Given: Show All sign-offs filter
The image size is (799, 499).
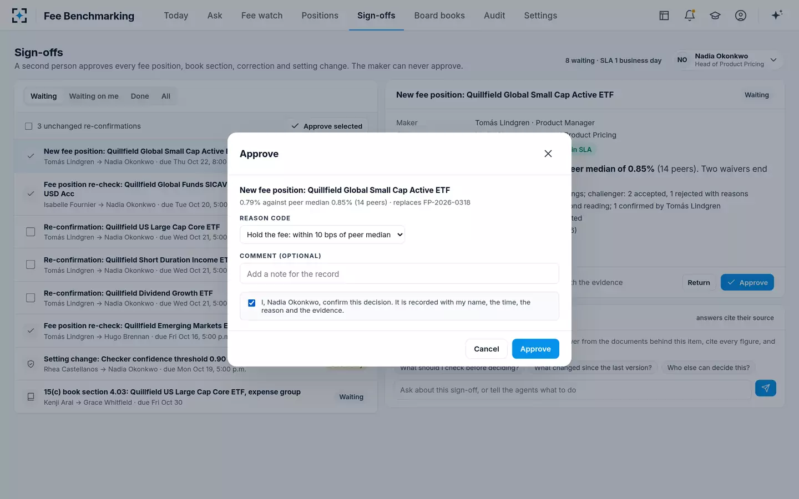Looking at the screenshot, I should pos(166,96).
